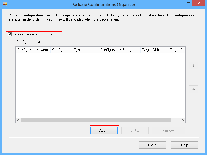Sort by the Configuration Type column header
The width and height of the screenshot is (207, 155).
74,50
